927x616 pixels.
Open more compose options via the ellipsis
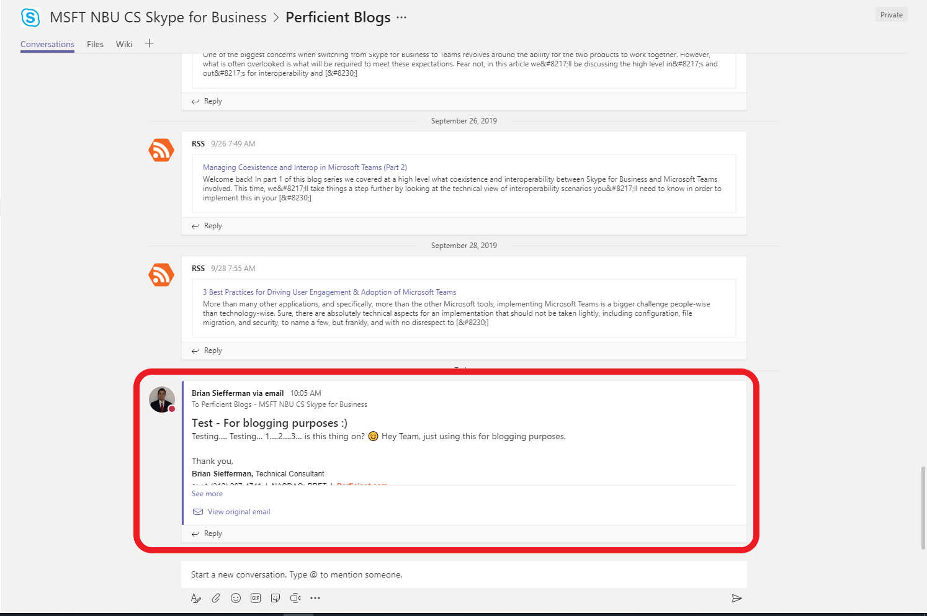[315, 598]
